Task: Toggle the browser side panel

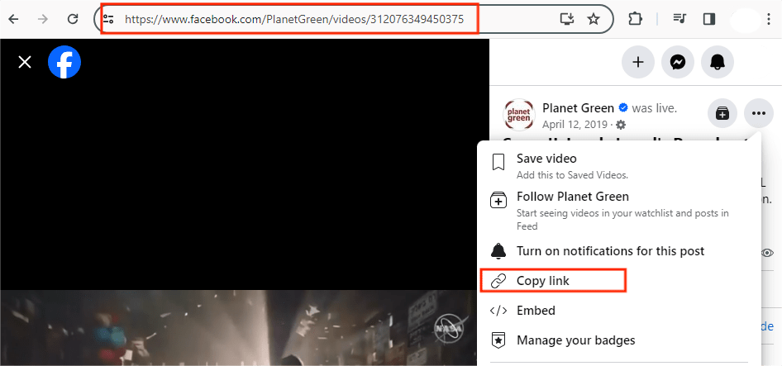Action: click(x=708, y=19)
